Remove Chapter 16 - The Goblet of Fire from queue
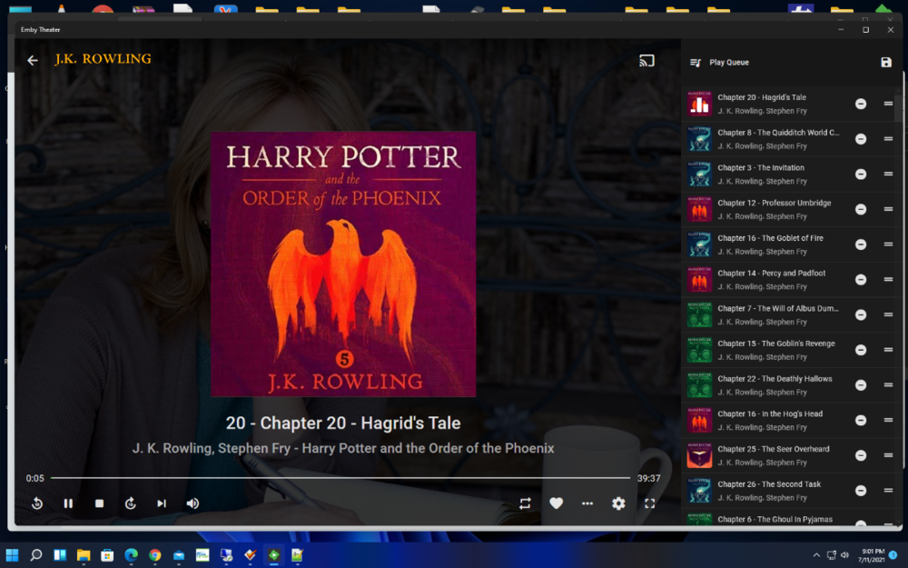 point(861,244)
